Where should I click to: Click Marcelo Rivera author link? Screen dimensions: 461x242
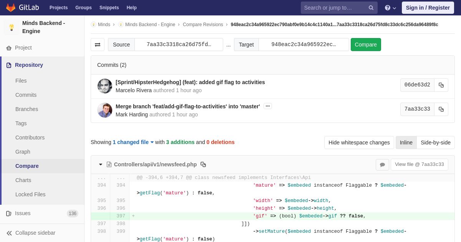(x=134, y=90)
